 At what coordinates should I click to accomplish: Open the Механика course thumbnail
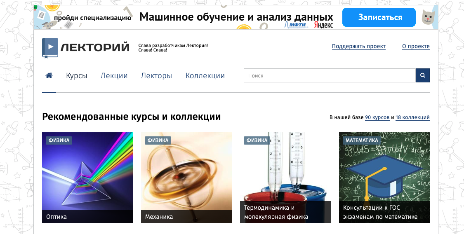(186, 177)
